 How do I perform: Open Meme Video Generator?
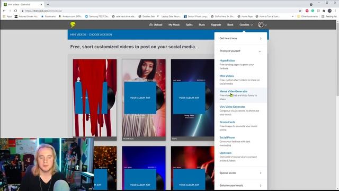[233, 91]
